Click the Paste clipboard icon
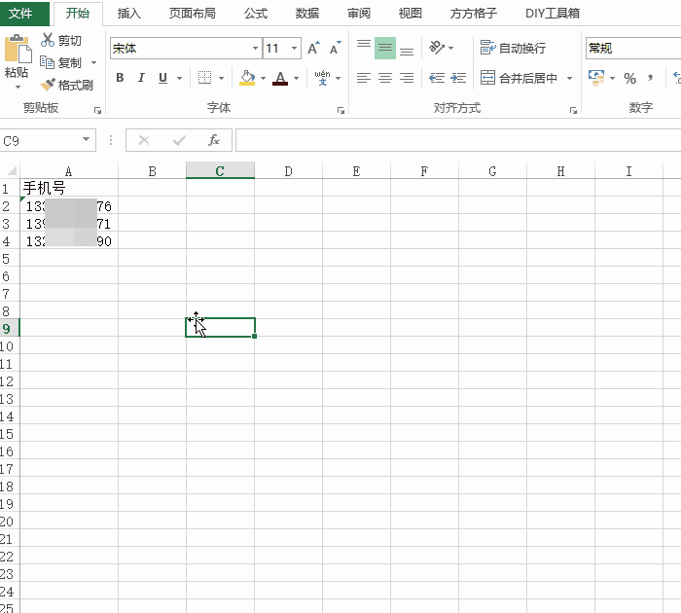The width and height of the screenshot is (681, 613). 18,49
